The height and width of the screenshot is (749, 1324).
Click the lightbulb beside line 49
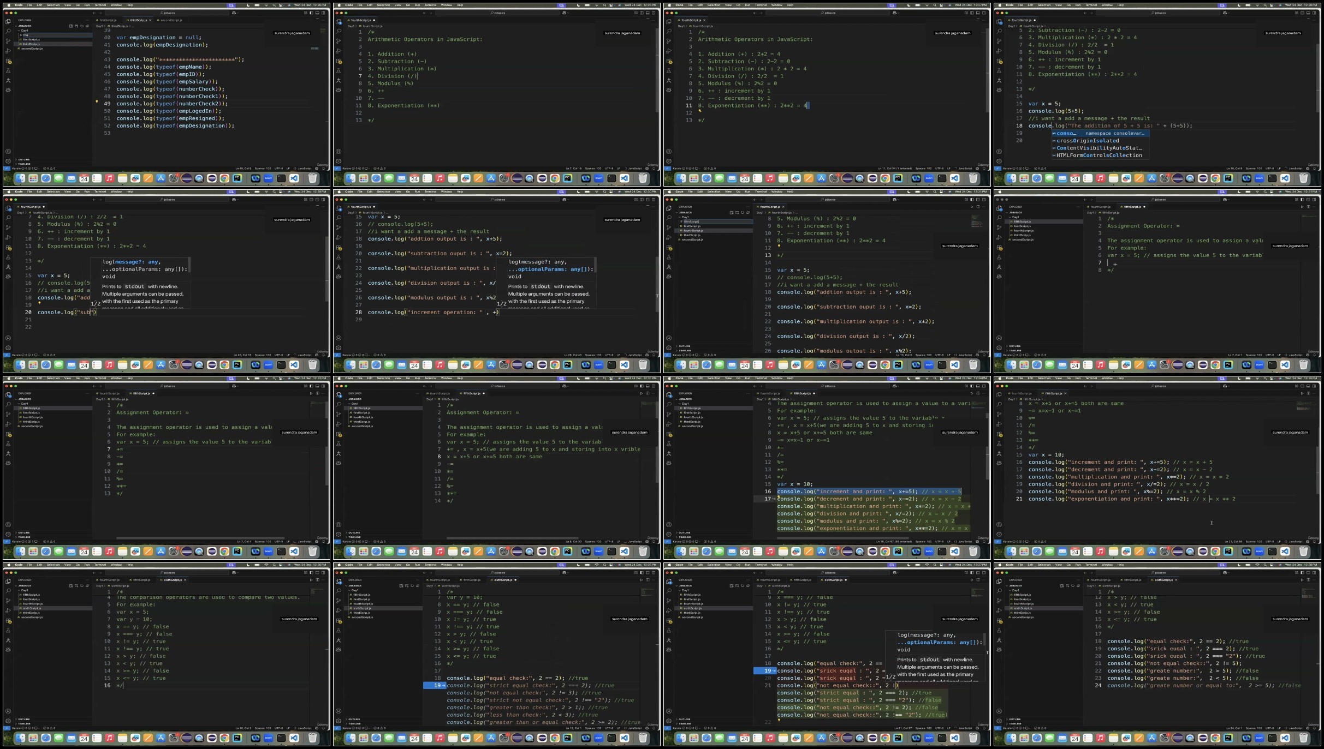97,101
